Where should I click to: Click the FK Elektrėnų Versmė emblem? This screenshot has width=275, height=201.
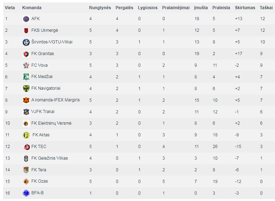pos(26,123)
